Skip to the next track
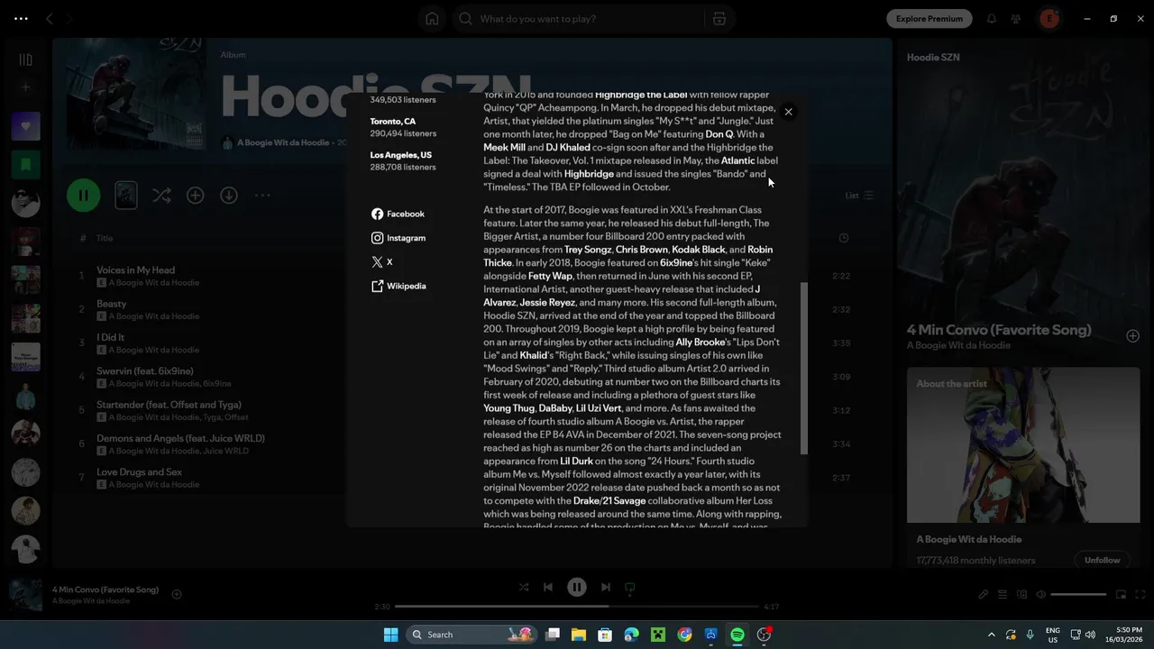 tap(606, 587)
